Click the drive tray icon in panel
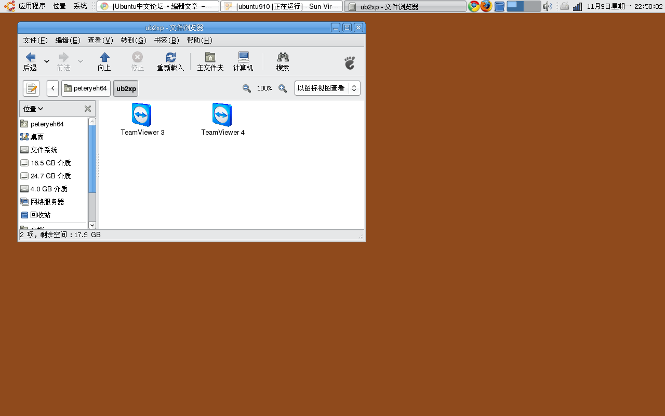This screenshot has height=416, width=665. 565,6
